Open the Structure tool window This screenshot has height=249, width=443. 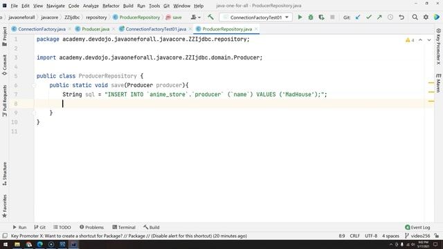5,174
